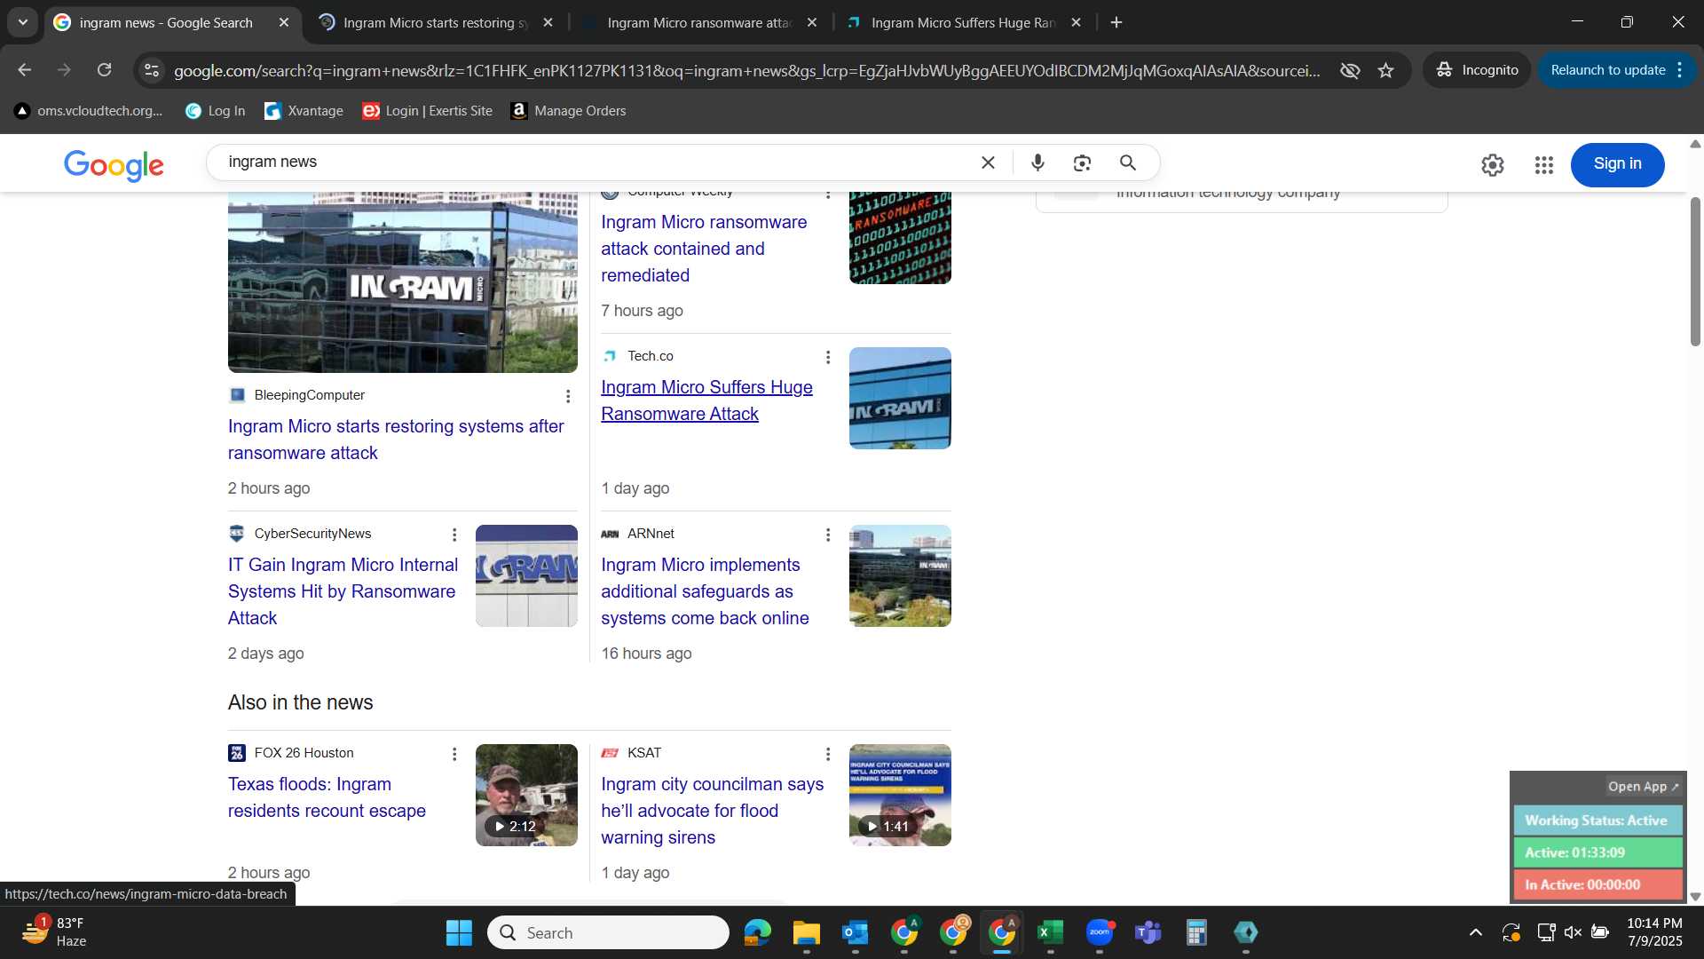Open Login Exertis Site bookmark
This screenshot has height=959, width=1704.
click(x=428, y=111)
